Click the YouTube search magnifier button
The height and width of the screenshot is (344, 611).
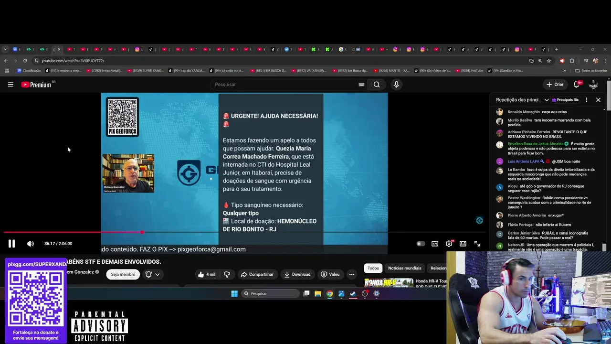click(377, 85)
